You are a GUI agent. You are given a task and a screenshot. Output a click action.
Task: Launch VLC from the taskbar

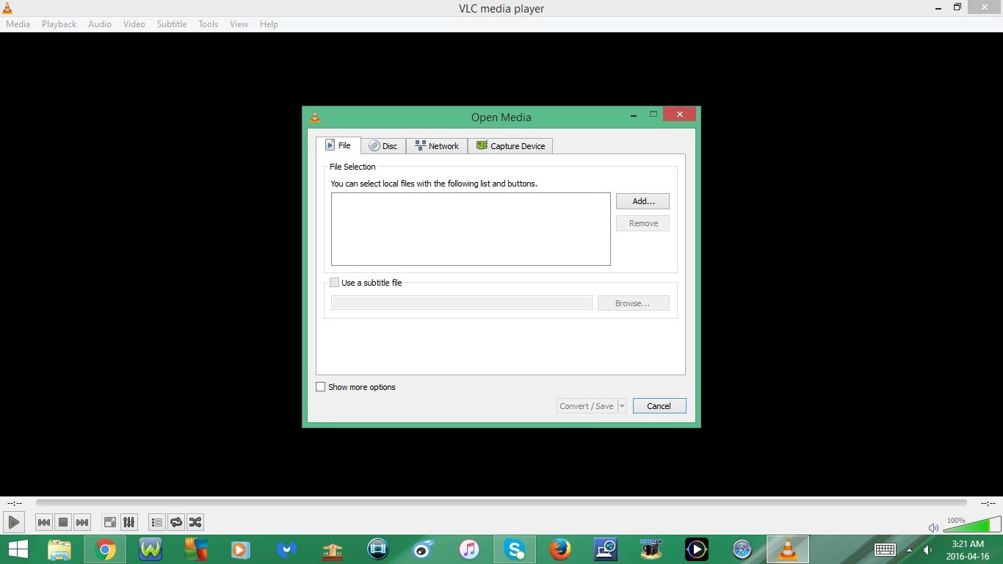tap(787, 549)
